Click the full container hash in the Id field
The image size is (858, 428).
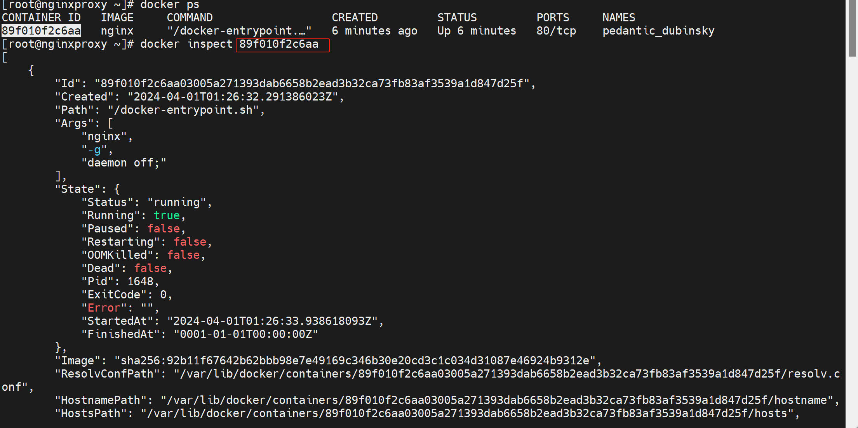point(312,83)
